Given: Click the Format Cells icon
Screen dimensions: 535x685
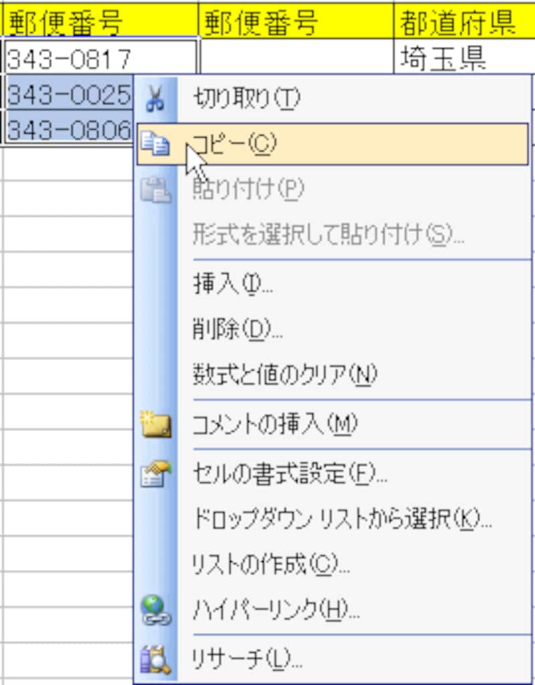Looking at the screenshot, I should pyautogui.click(x=156, y=474).
